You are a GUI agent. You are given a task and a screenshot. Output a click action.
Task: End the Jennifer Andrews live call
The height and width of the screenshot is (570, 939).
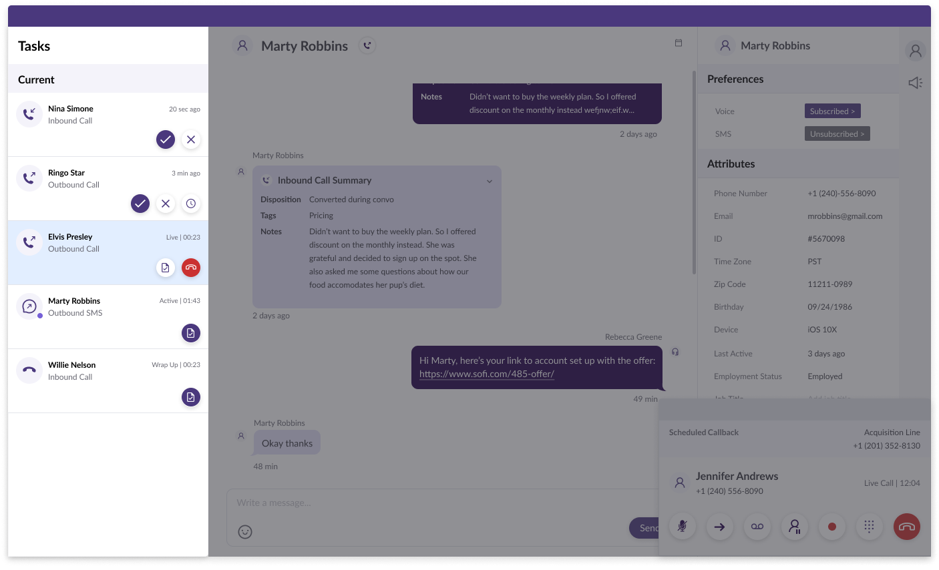[x=907, y=527]
